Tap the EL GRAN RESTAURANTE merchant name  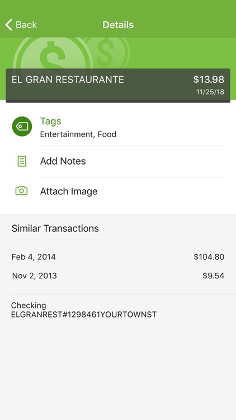click(x=68, y=80)
